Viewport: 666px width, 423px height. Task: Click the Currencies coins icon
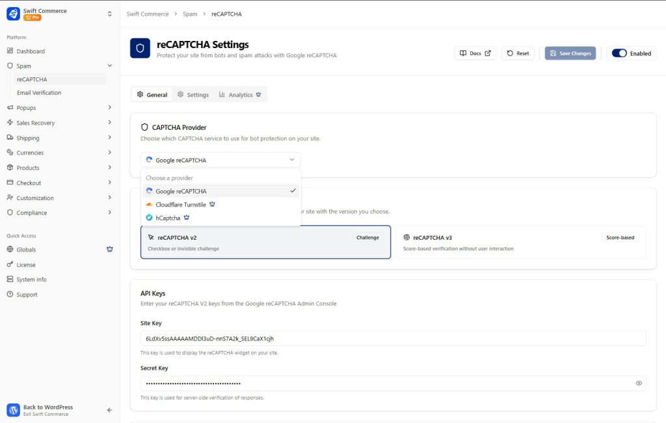(x=10, y=152)
